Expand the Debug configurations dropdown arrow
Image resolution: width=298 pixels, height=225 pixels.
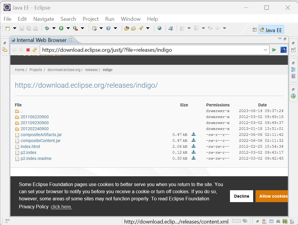click(54, 28)
